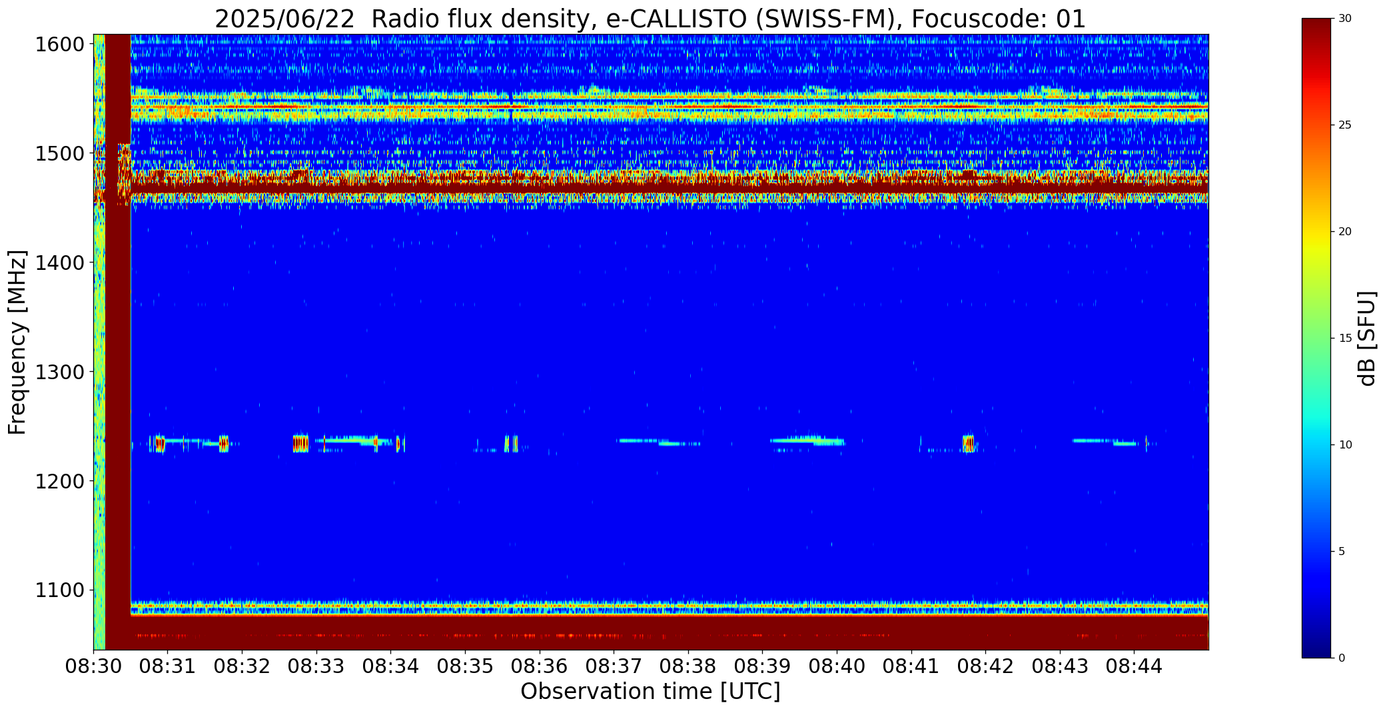Click the colorbar tick label 15
This screenshot has height=711, width=1387.
pyautogui.click(x=1346, y=339)
